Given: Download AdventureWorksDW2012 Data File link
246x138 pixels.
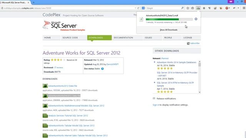Looking at the screenshot, I should (x=64, y=96).
